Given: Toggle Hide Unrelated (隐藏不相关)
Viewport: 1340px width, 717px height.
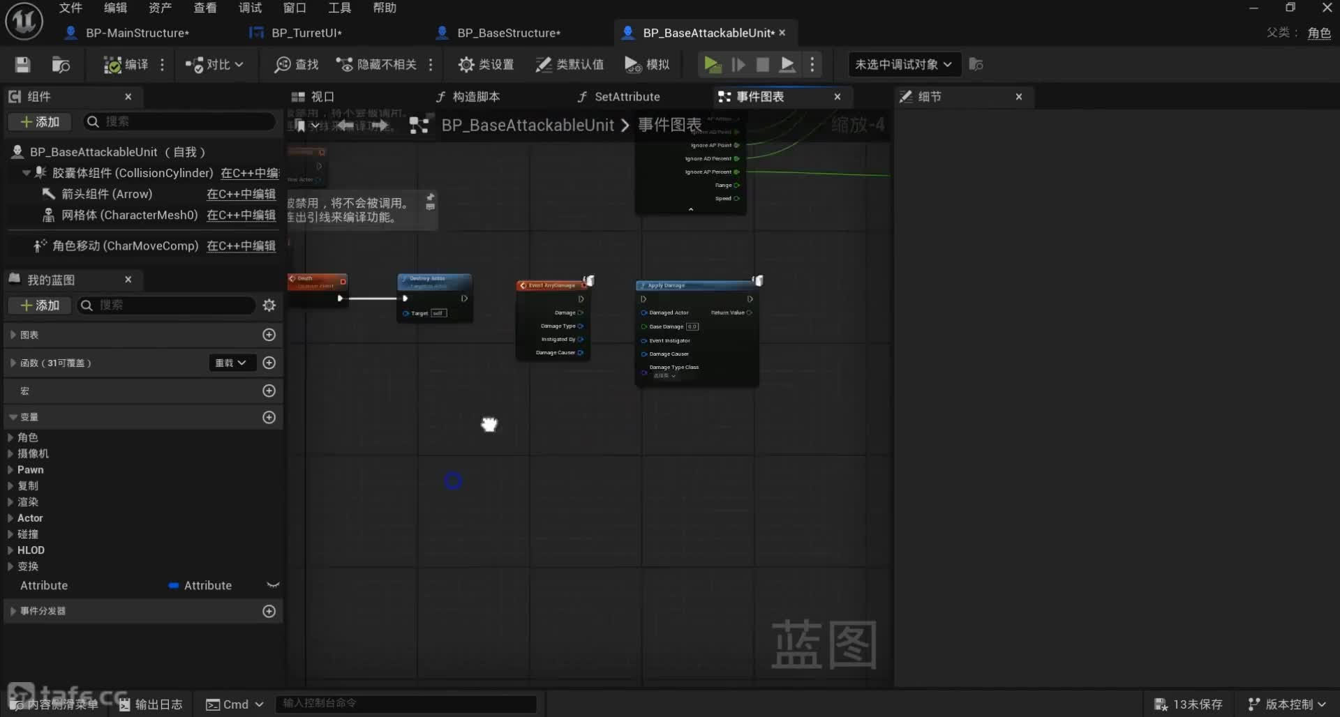Looking at the screenshot, I should [x=377, y=65].
